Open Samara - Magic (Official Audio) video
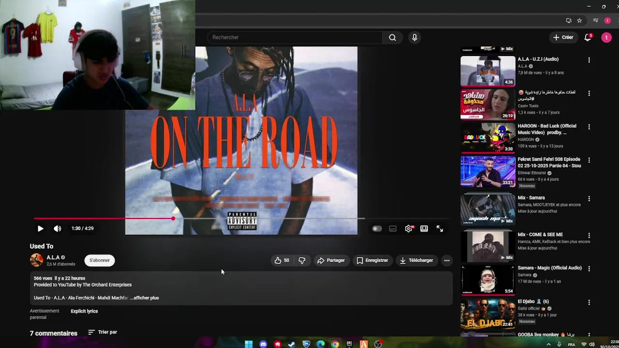 coord(549,268)
